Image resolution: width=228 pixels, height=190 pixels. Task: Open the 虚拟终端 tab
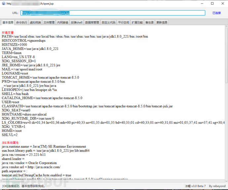[35, 22]
